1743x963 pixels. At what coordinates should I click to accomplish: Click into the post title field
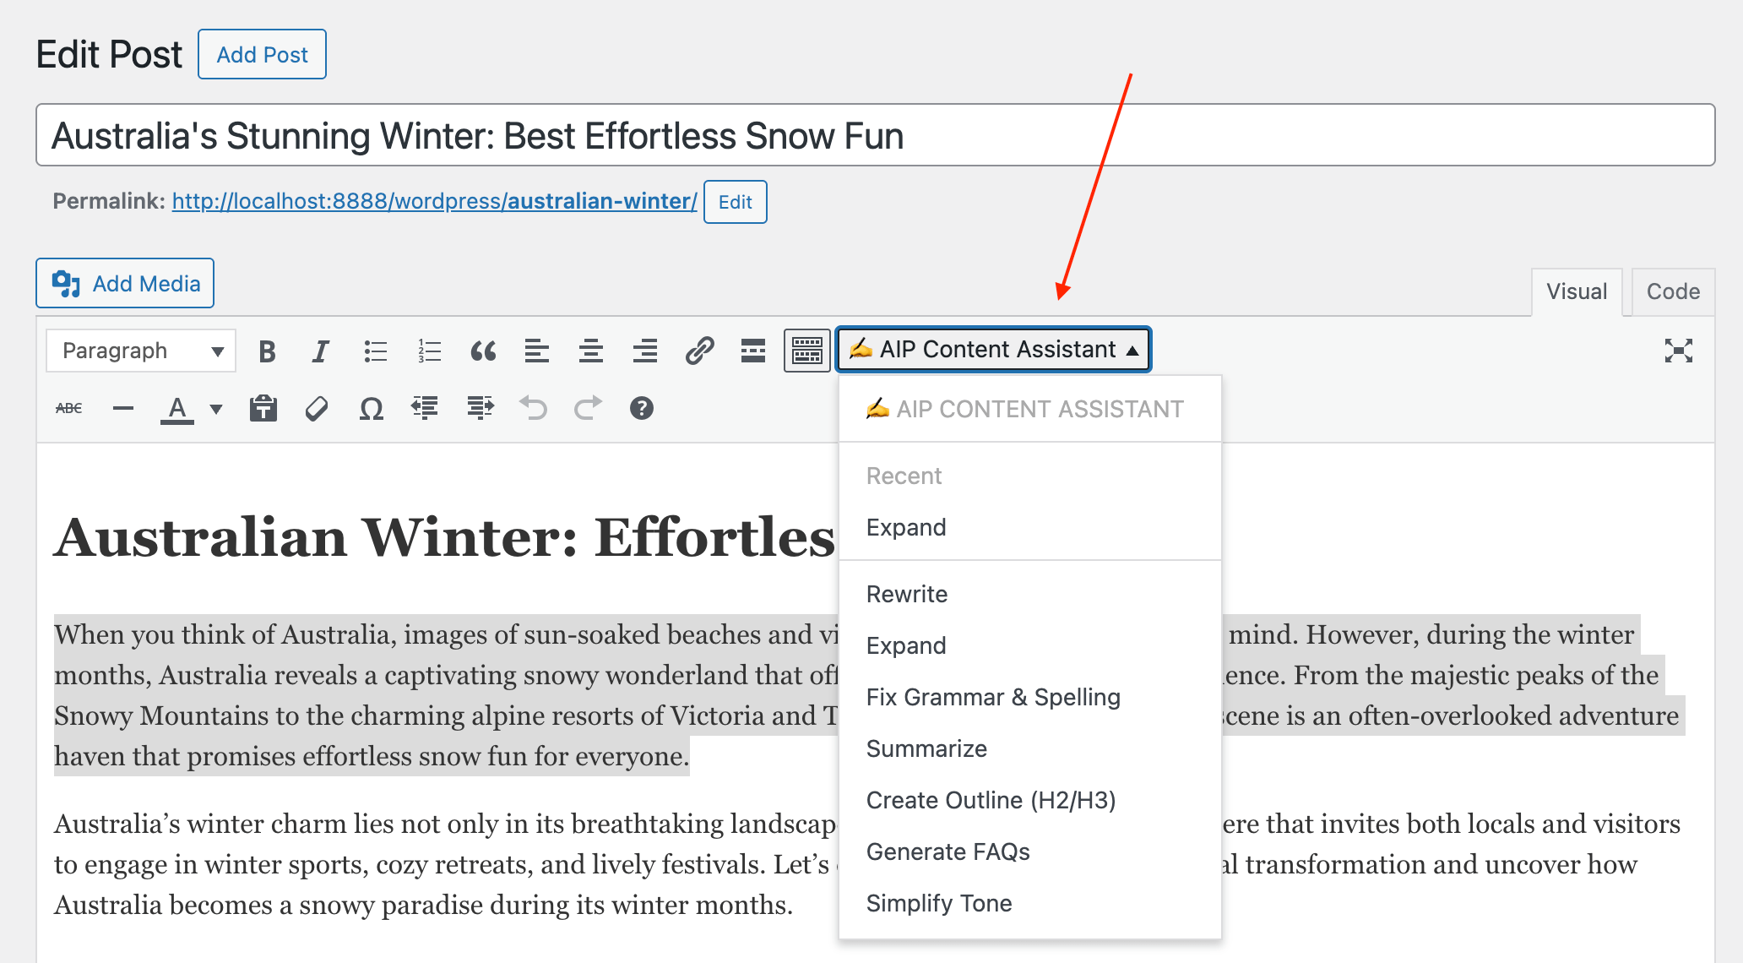click(875, 136)
